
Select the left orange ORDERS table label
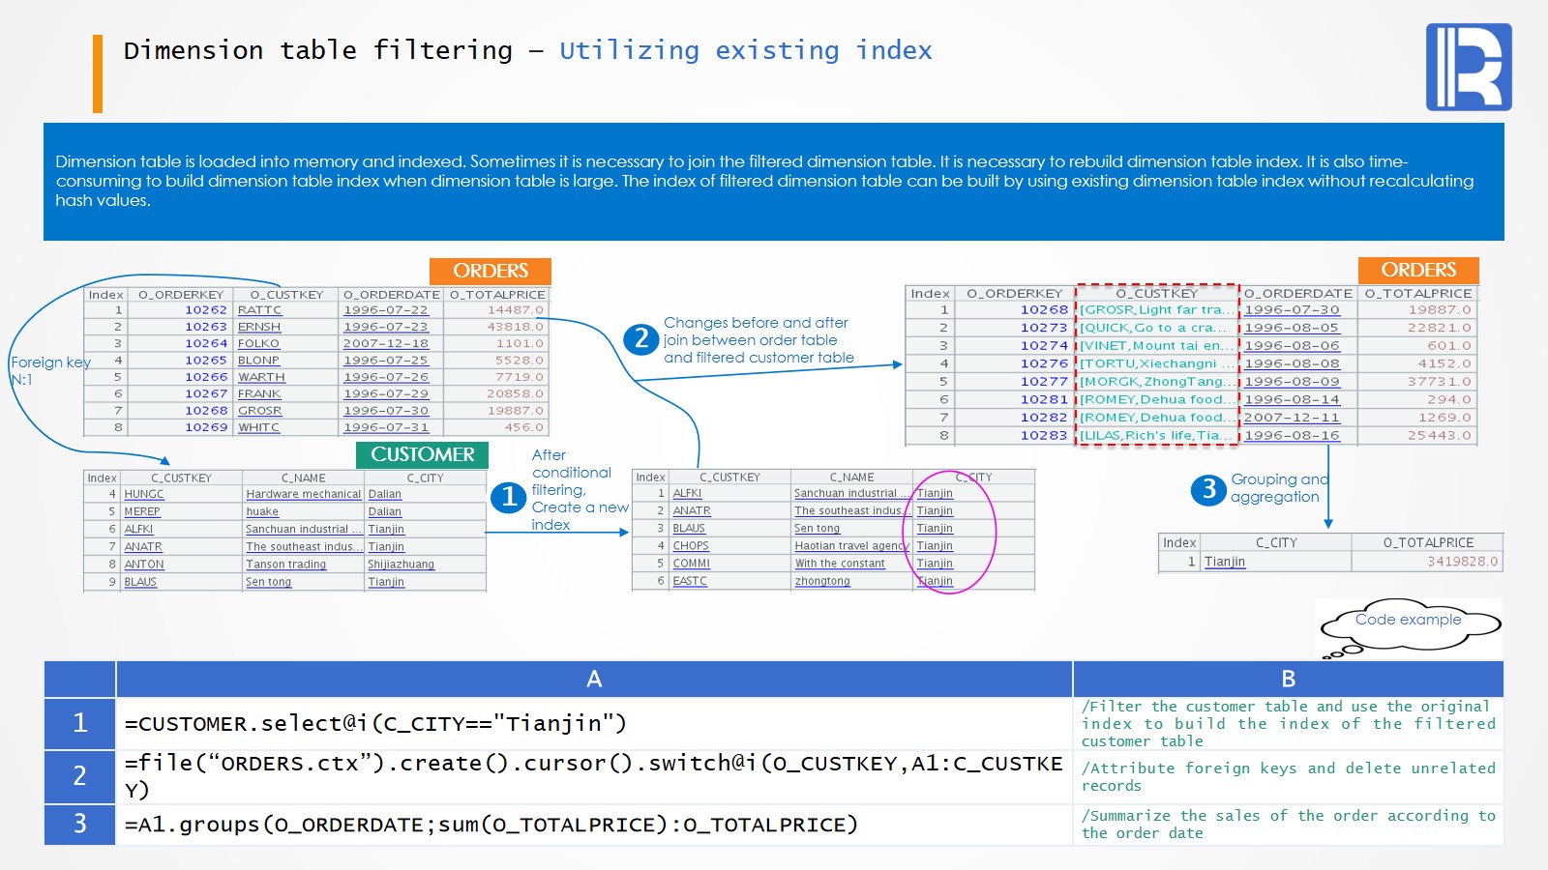[490, 271]
